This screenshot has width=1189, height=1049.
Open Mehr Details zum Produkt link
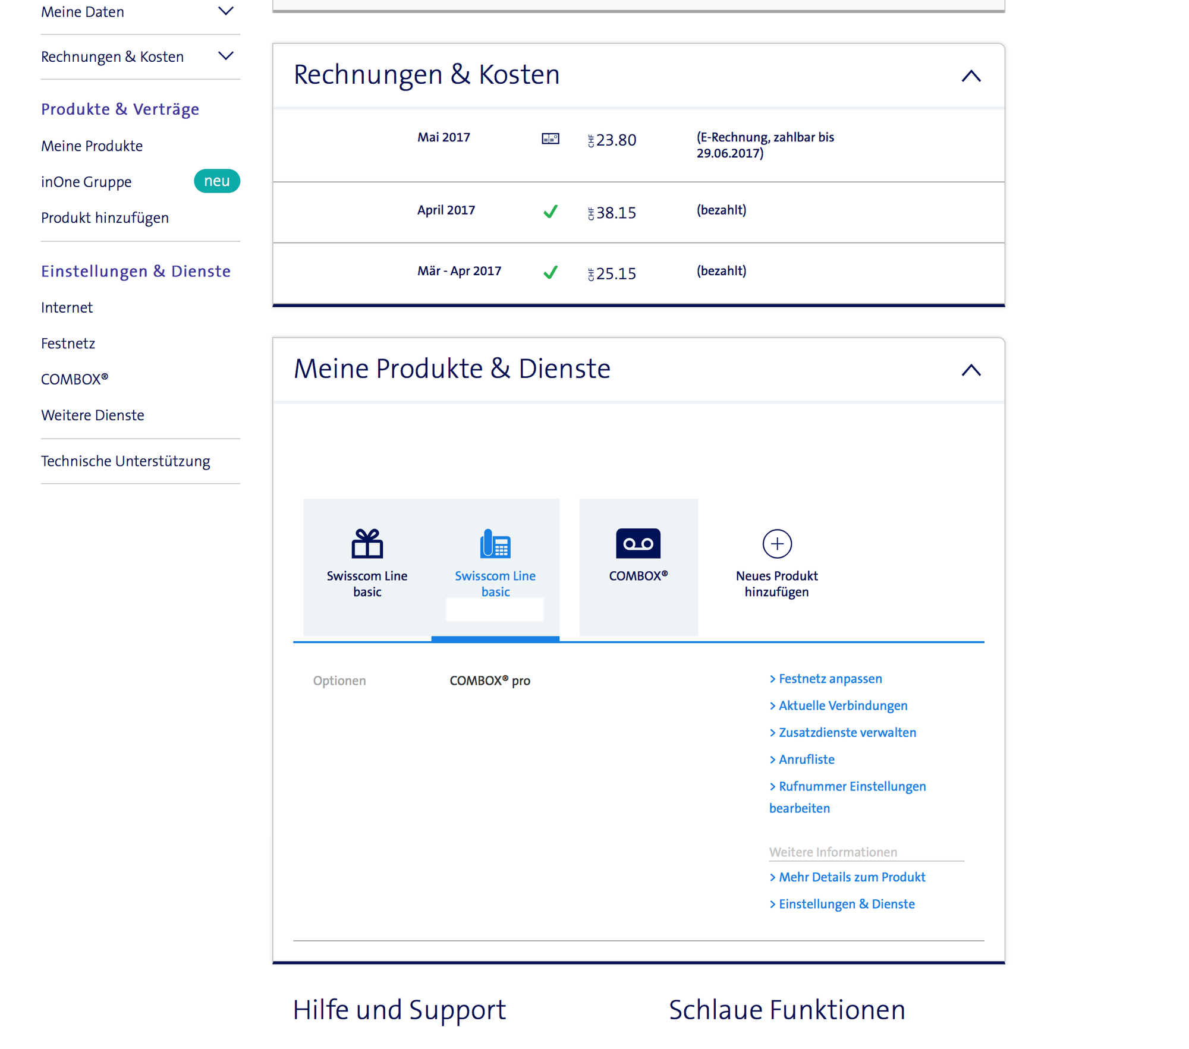(x=847, y=877)
